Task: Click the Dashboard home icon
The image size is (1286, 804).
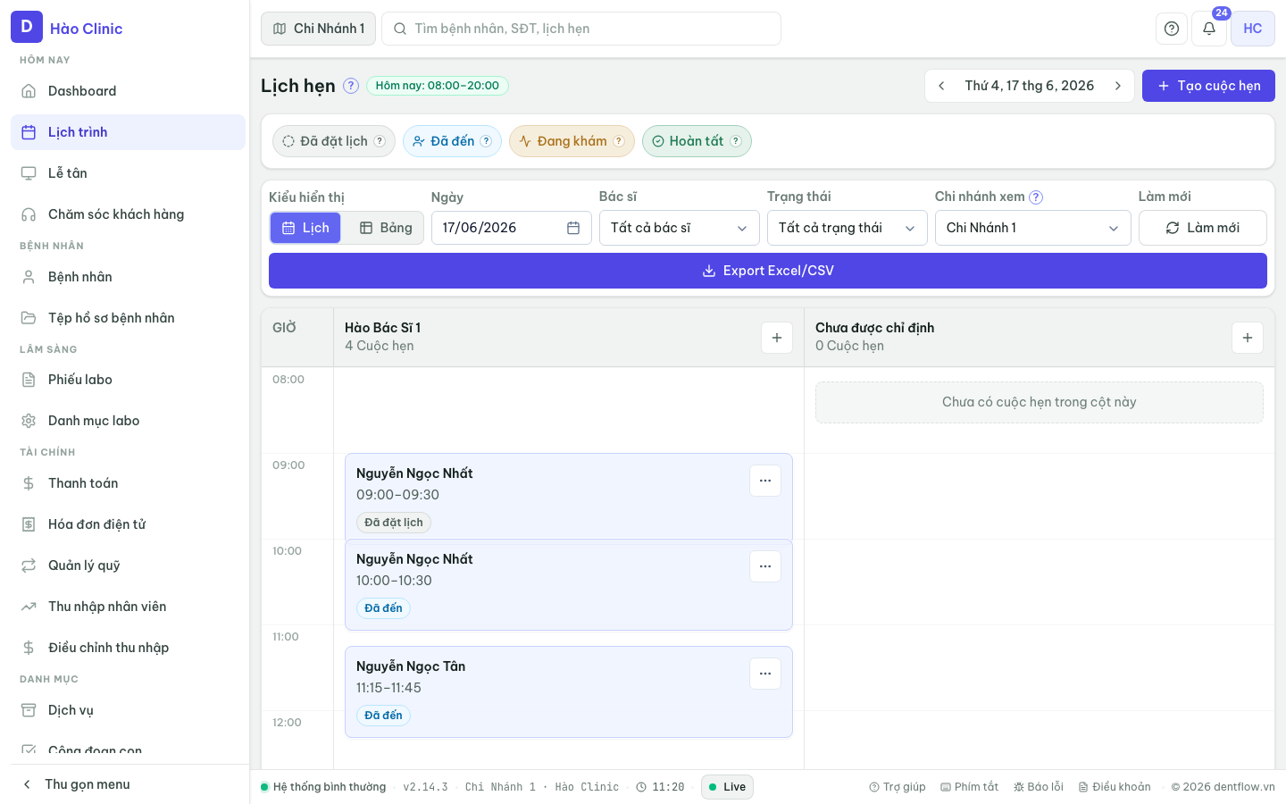Action: click(29, 91)
